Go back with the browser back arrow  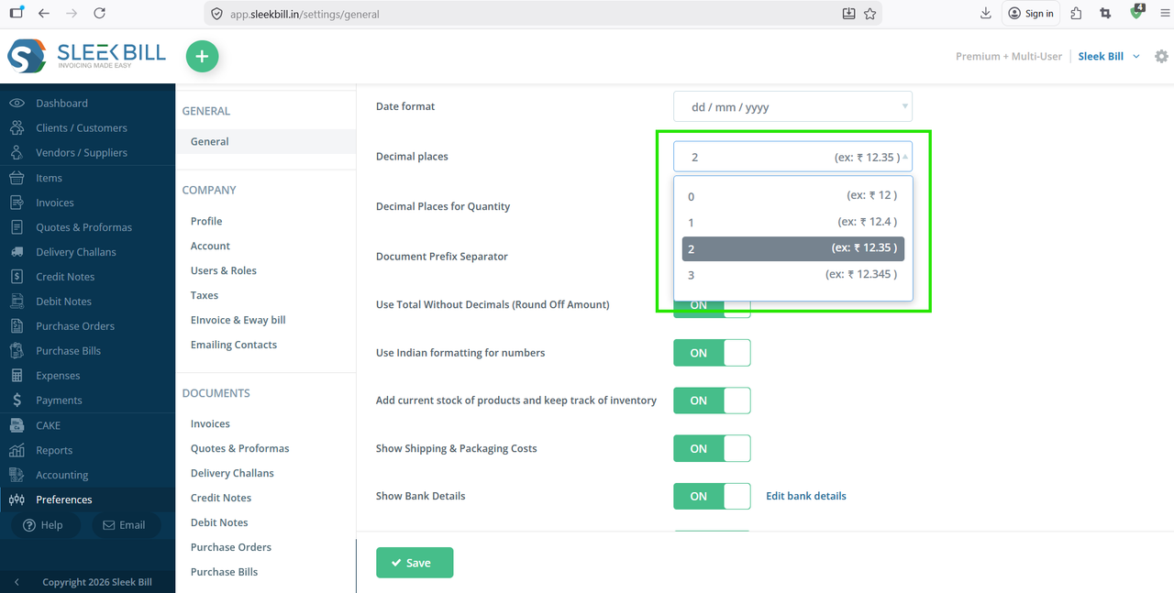click(x=44, y=13)
